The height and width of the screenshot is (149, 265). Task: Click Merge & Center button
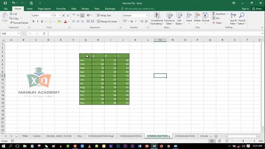[107, 22]
